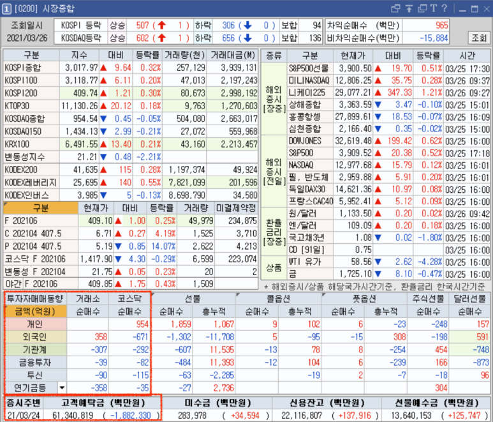Viewport: 493px width, 422px height.
Task: Click the C 202104 407.5 call option row
Action: pos(131,234)
